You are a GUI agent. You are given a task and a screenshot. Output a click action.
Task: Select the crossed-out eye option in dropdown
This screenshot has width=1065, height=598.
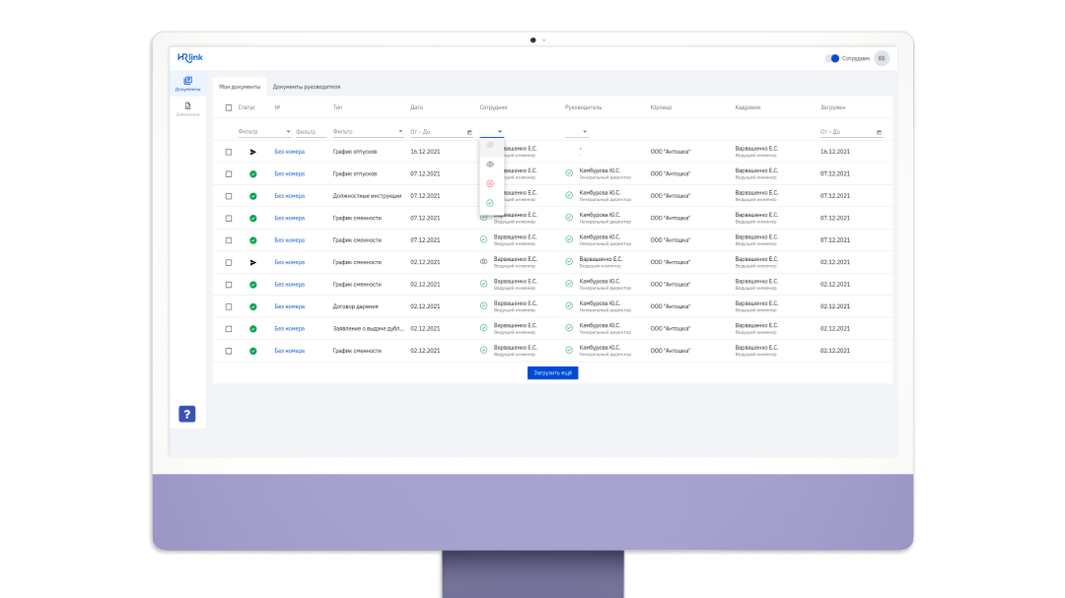[x=490, y=146]
